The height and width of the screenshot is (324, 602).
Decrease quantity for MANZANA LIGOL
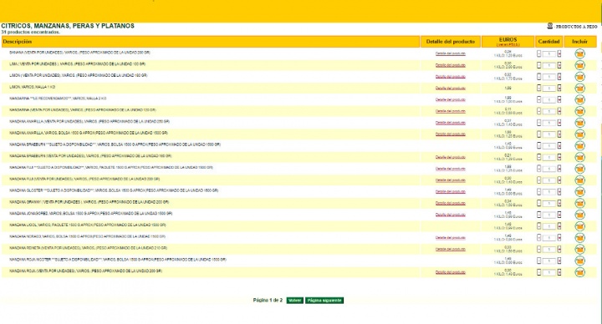pos(538,226)
